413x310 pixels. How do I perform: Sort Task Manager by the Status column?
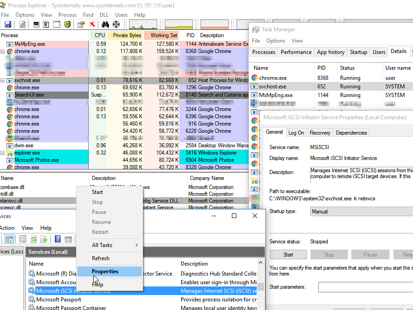point(359,68)
